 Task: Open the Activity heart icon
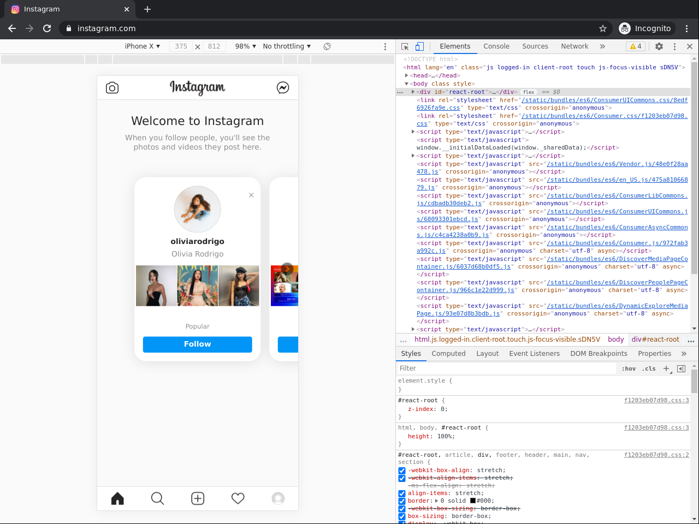point(238,498)
